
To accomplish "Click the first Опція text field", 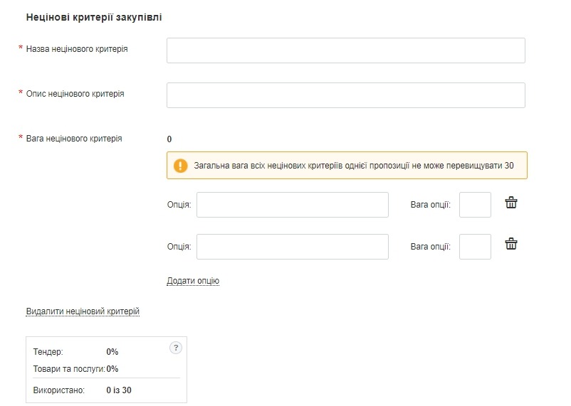I will tap(292, 205).
